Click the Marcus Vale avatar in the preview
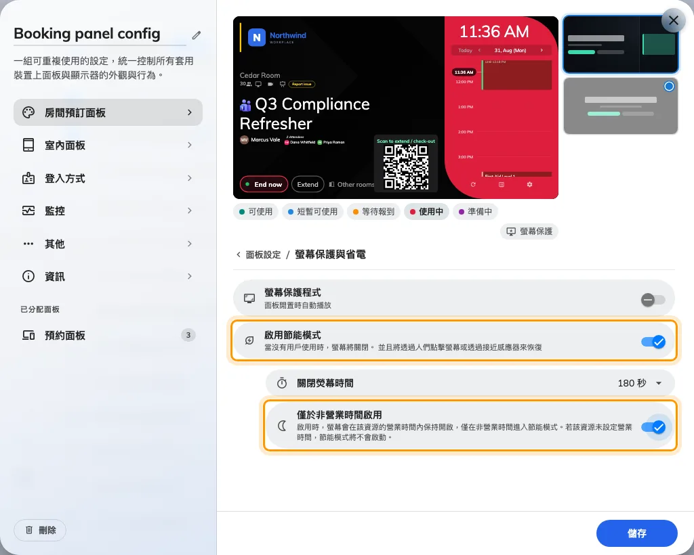Screen dimensions: 694x555 tap(244, 139)
